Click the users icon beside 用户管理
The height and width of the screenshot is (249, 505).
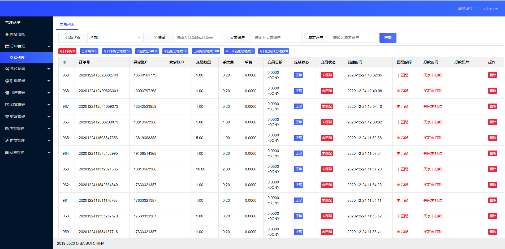pos(7,93)
